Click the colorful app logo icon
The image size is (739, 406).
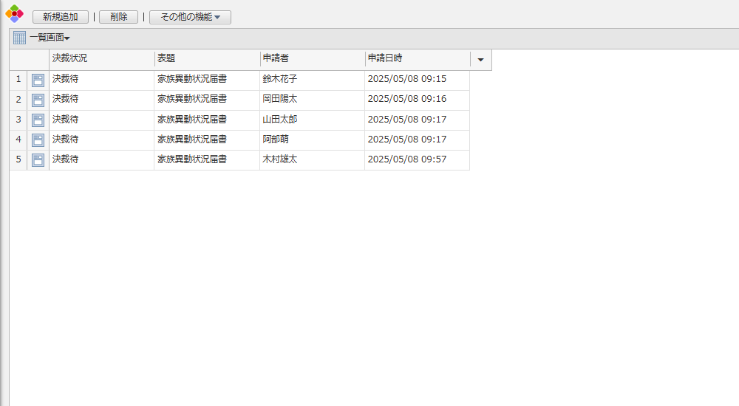click(x=15, y=13)
